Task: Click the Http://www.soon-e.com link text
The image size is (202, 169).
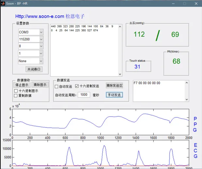Action: pos(40,16)
